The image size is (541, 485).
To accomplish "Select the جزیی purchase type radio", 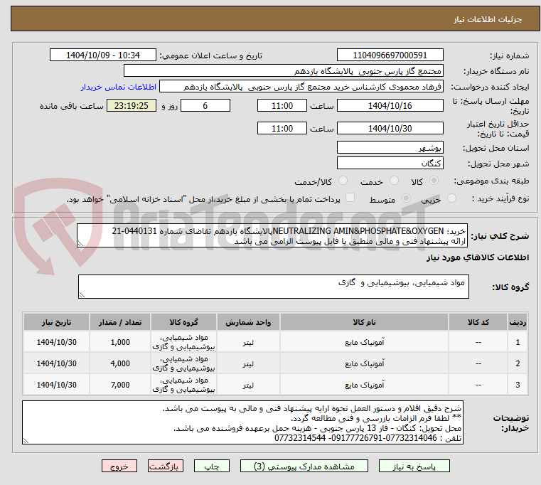I will tap(451, 198).
